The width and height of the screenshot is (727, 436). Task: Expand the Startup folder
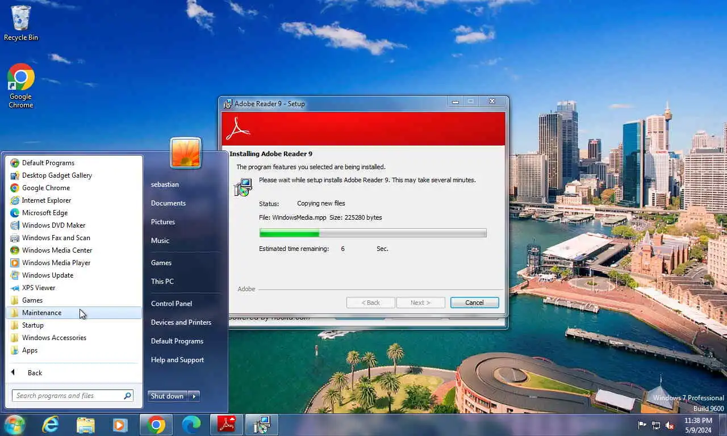74,325
